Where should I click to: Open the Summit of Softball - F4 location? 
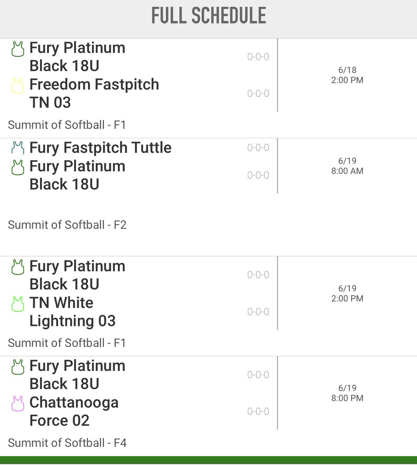[x=67, y=443]
